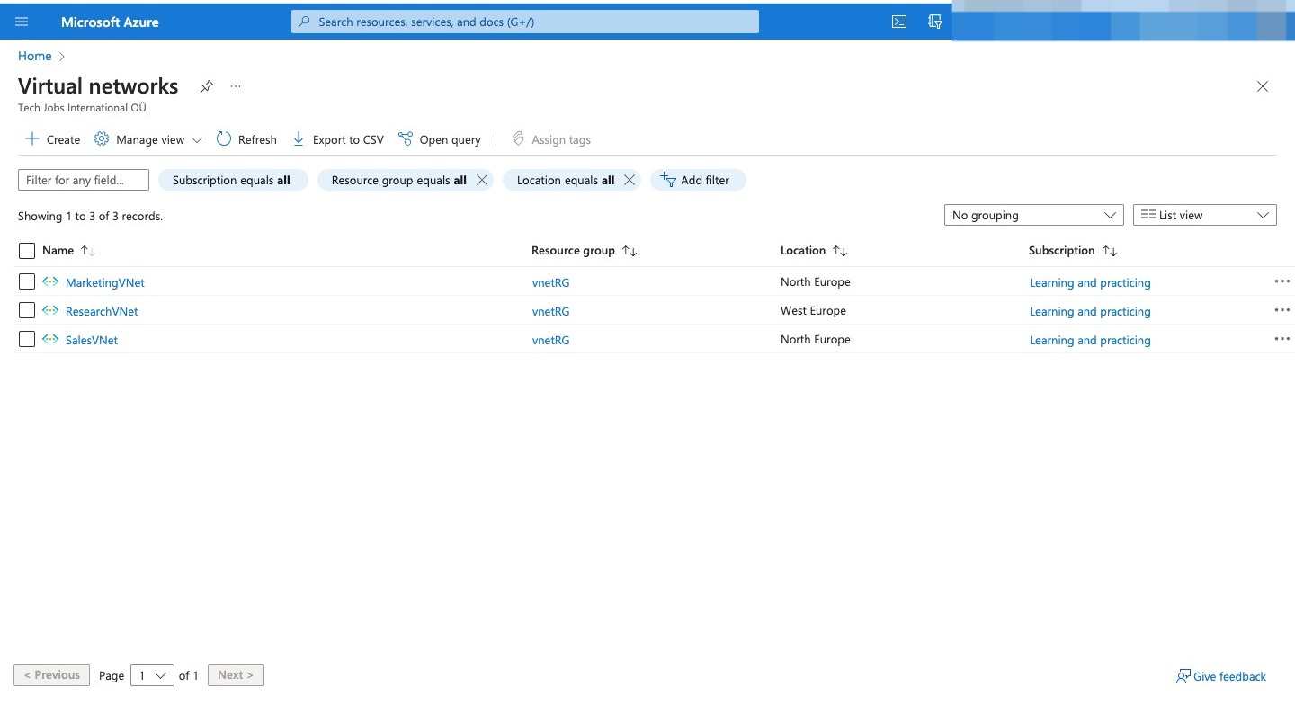Select the ResearchVNet row checkbox
The width and height of the screenshot is (1295, 704).
pyautogui.click(x=27, y=310)
